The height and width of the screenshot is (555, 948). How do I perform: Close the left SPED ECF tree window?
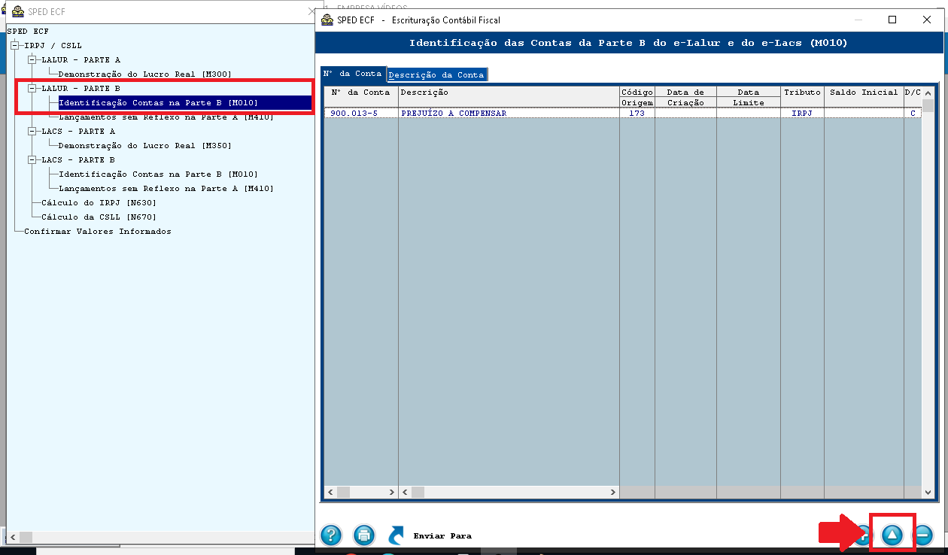[x=311, y=11]
